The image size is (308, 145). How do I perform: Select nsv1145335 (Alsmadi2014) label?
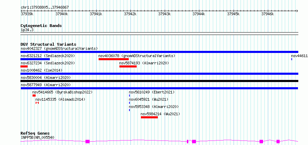(60, 99)
